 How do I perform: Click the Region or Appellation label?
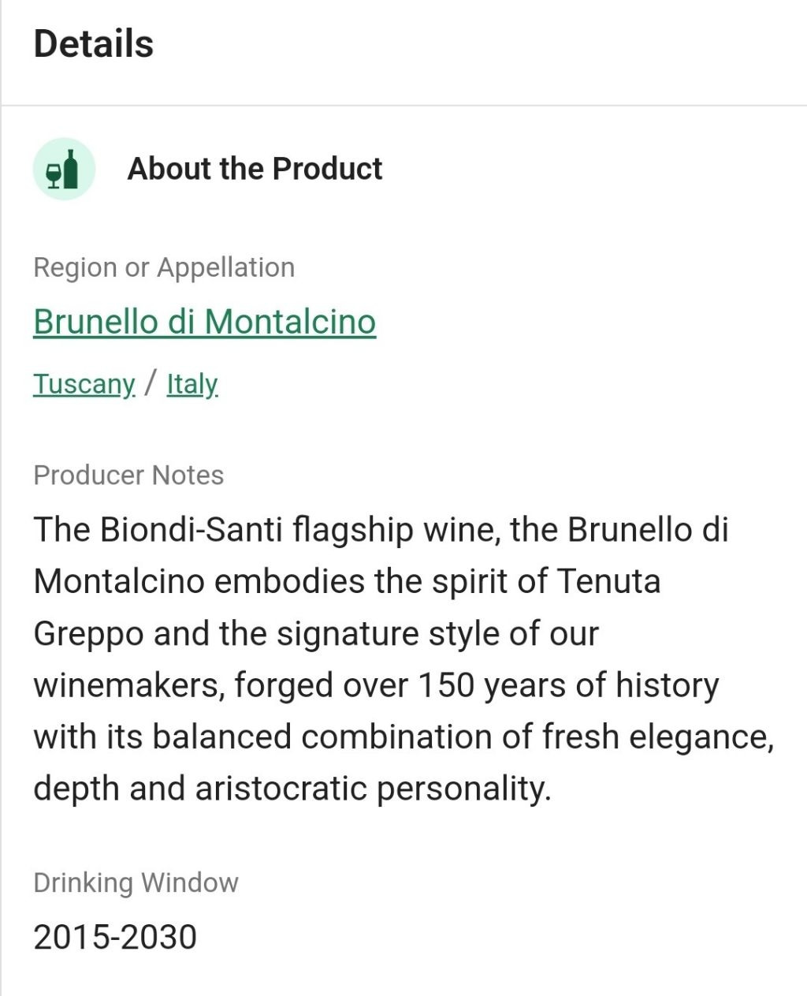pos(164,267)
